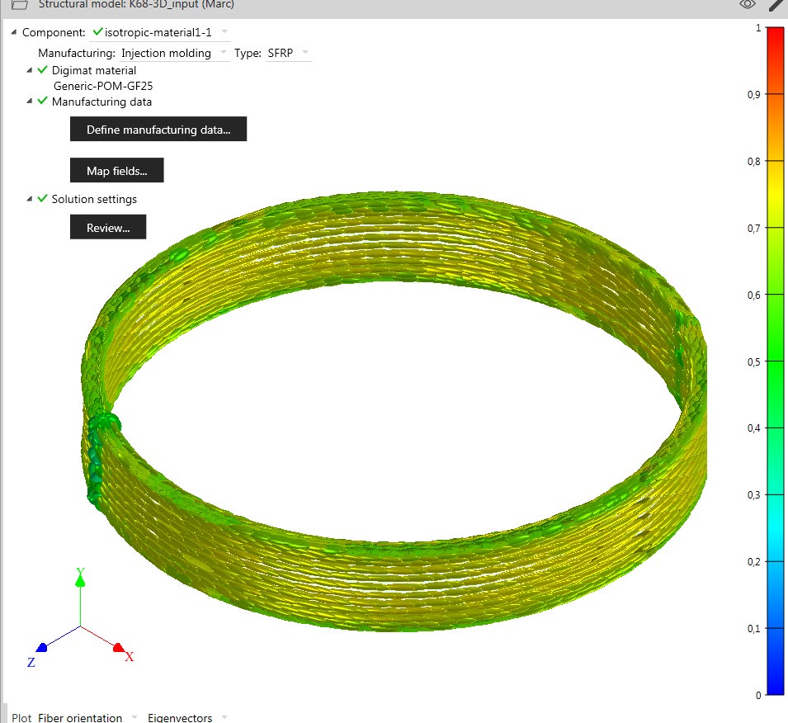Click the fiber orientation color scale legend bar

pyautogui.click(x=775, y=361)
